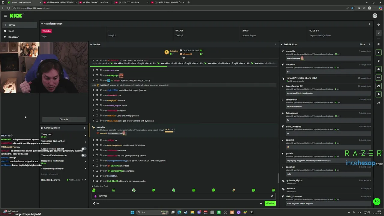Open the Hafif yağmur weather widget

[x=10, y=212]
